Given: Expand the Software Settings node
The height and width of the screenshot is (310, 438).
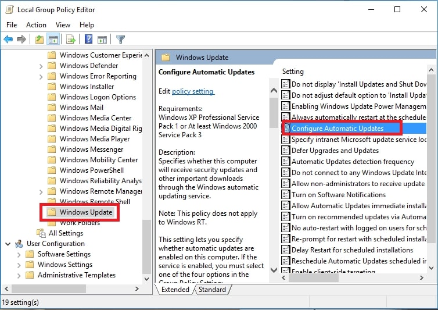Looking at the screenshot, I should (19, 255).
